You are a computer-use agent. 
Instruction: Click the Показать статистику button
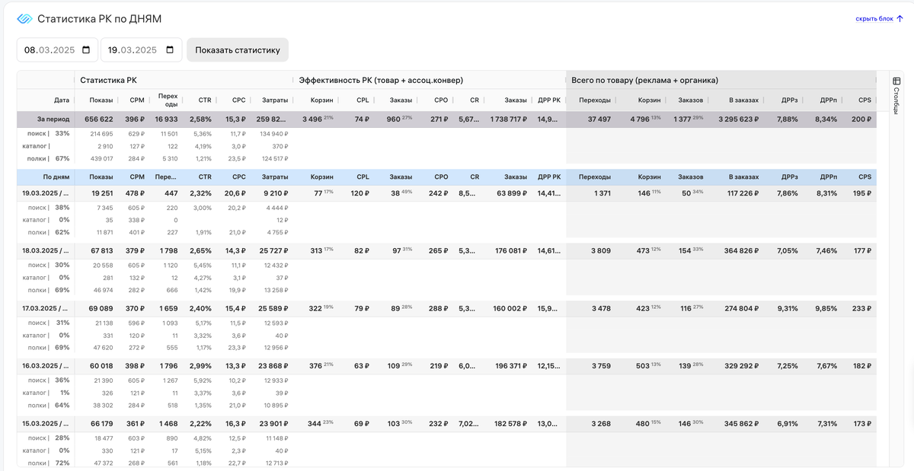click(x=238, y=50)
